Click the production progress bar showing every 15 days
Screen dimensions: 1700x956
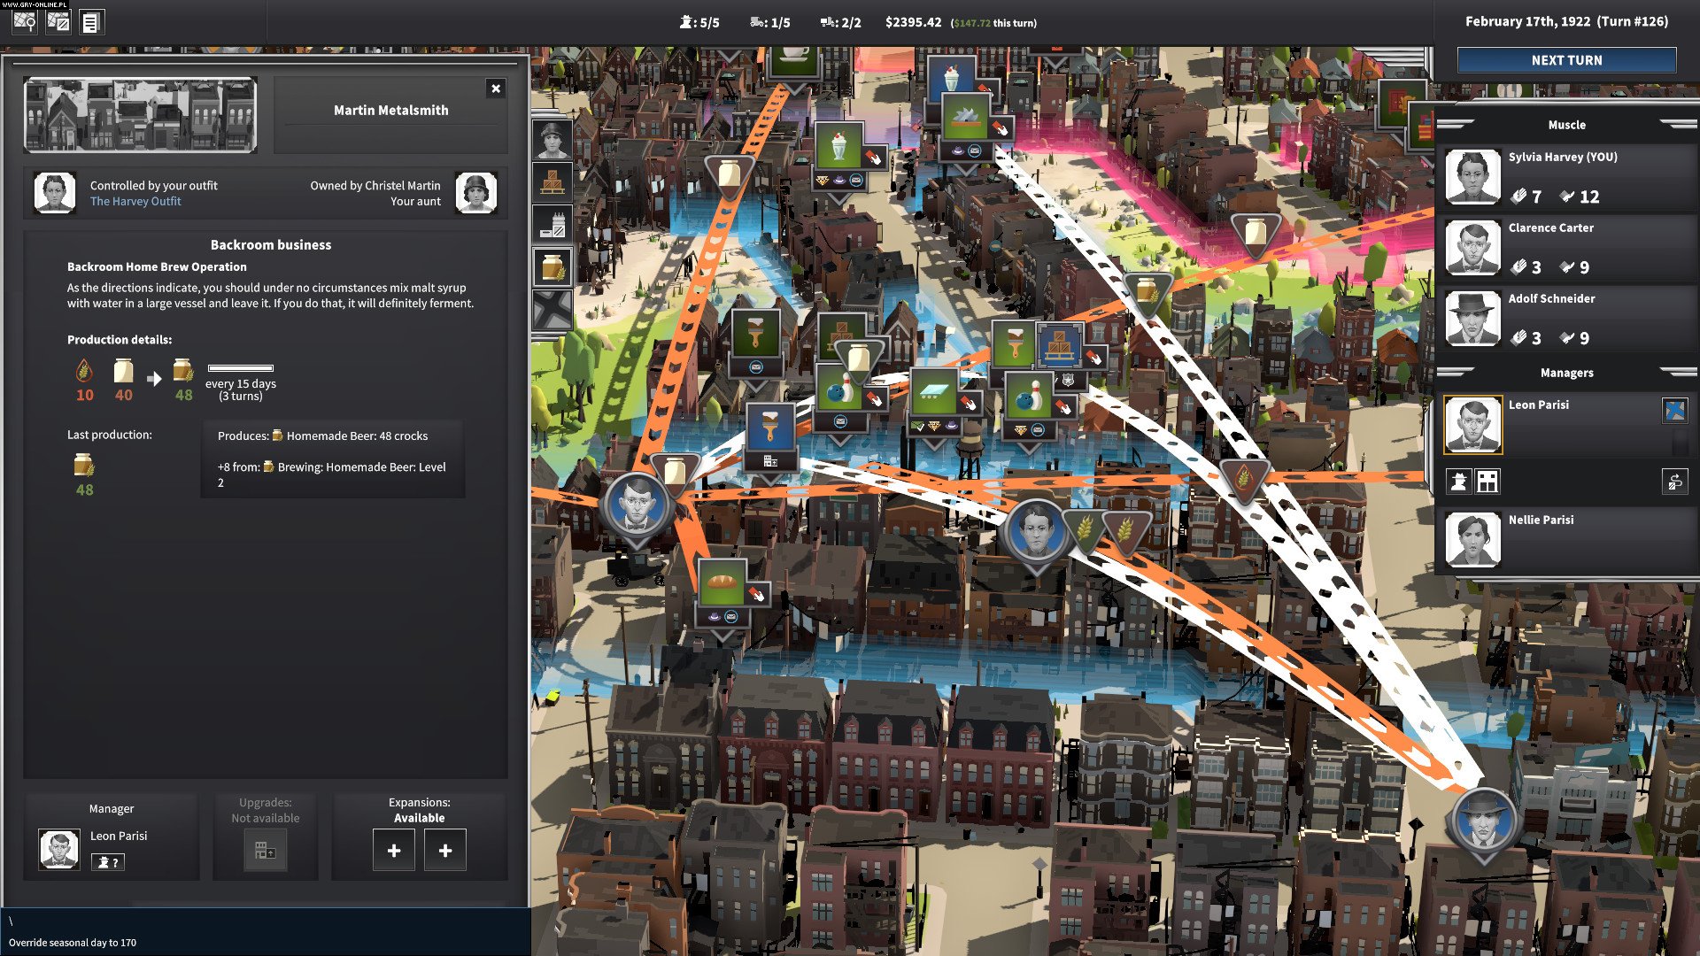(x=241, y=370)
